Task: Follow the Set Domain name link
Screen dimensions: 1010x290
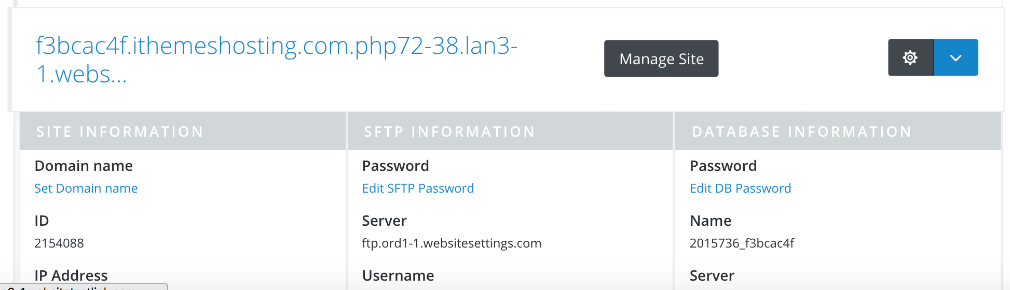Action: 86,189
